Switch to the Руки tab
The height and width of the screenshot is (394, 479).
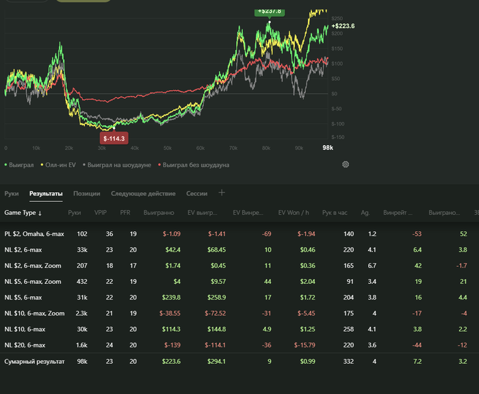click(12, 194)
